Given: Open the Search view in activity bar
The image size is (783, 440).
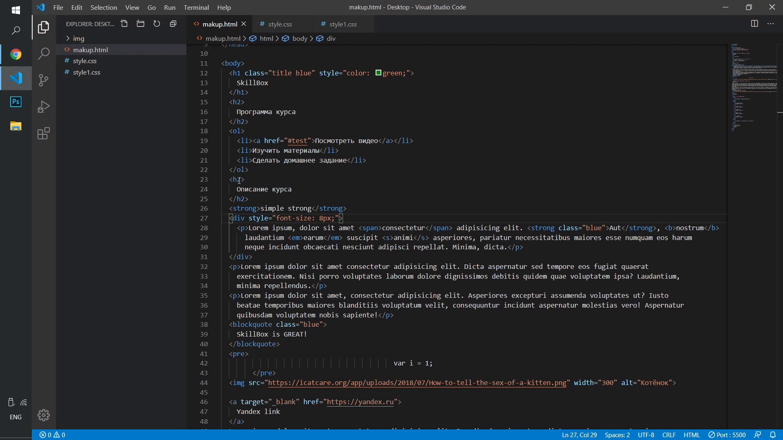Looking at the screenshot, I should coord(44,54).
